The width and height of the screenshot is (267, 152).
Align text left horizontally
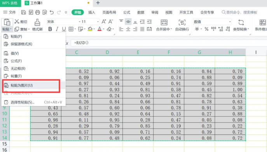coord(121,29)
